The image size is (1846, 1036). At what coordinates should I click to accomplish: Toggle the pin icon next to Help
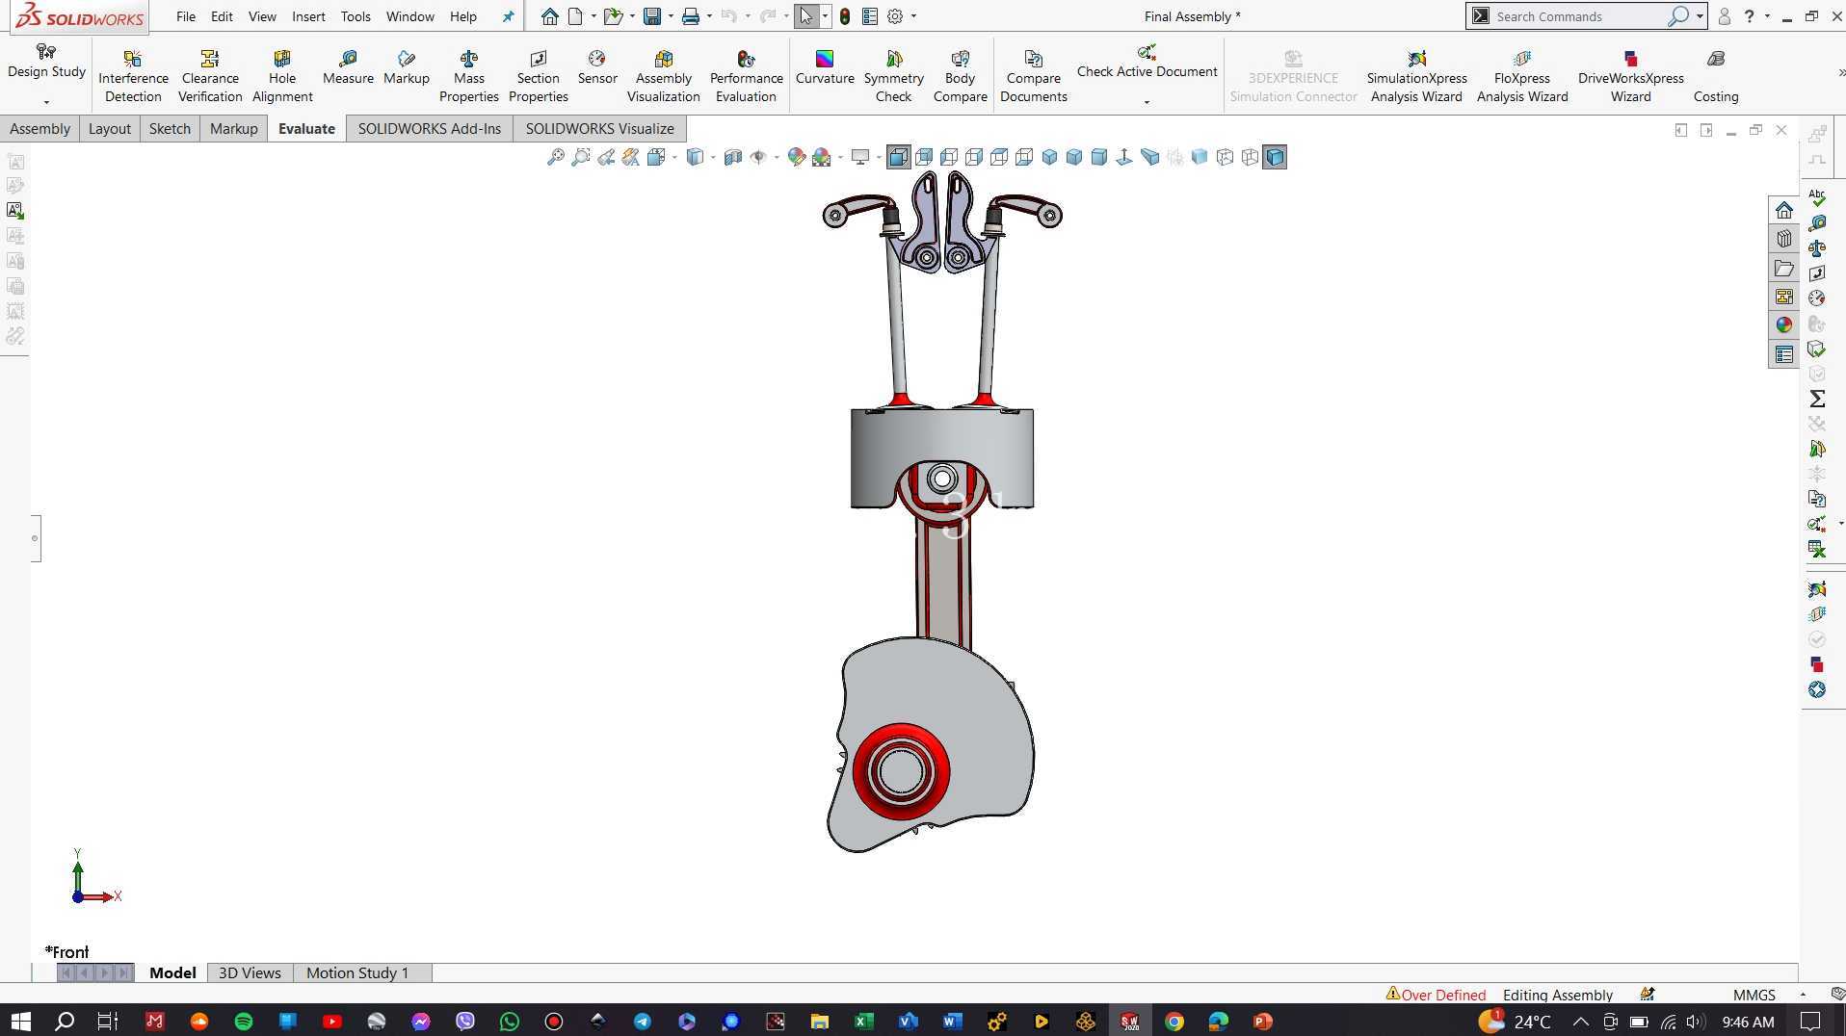click(508, 16)
